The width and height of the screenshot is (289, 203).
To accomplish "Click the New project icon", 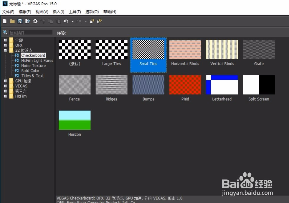I will (5, 21).
